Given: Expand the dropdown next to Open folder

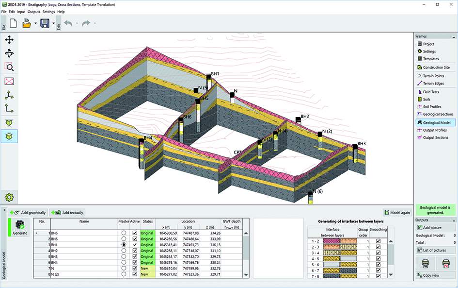Looking at the screenshot, I should (35, 23).
